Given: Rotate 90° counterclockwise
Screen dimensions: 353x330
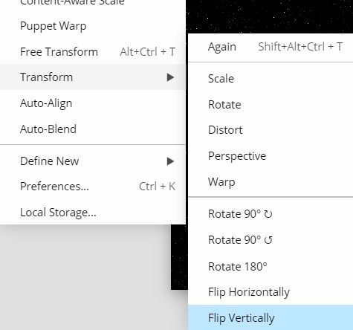Looking at the screenshot, I should [271, 240].
